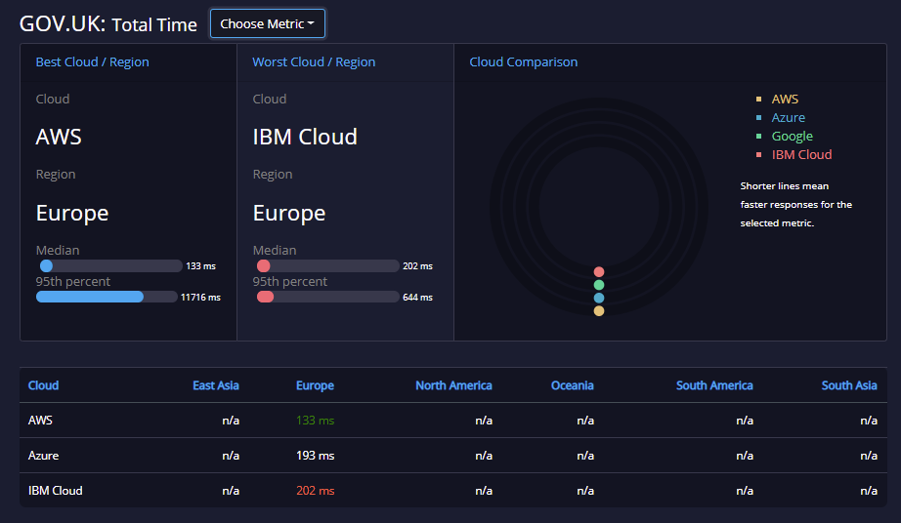Click the 193 ms Azure Europe cell
Viewport: 901px width, 523px height.
[315, 456]
